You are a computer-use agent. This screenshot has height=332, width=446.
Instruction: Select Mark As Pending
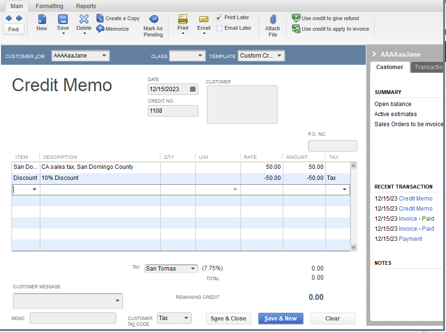click(153, 24)
